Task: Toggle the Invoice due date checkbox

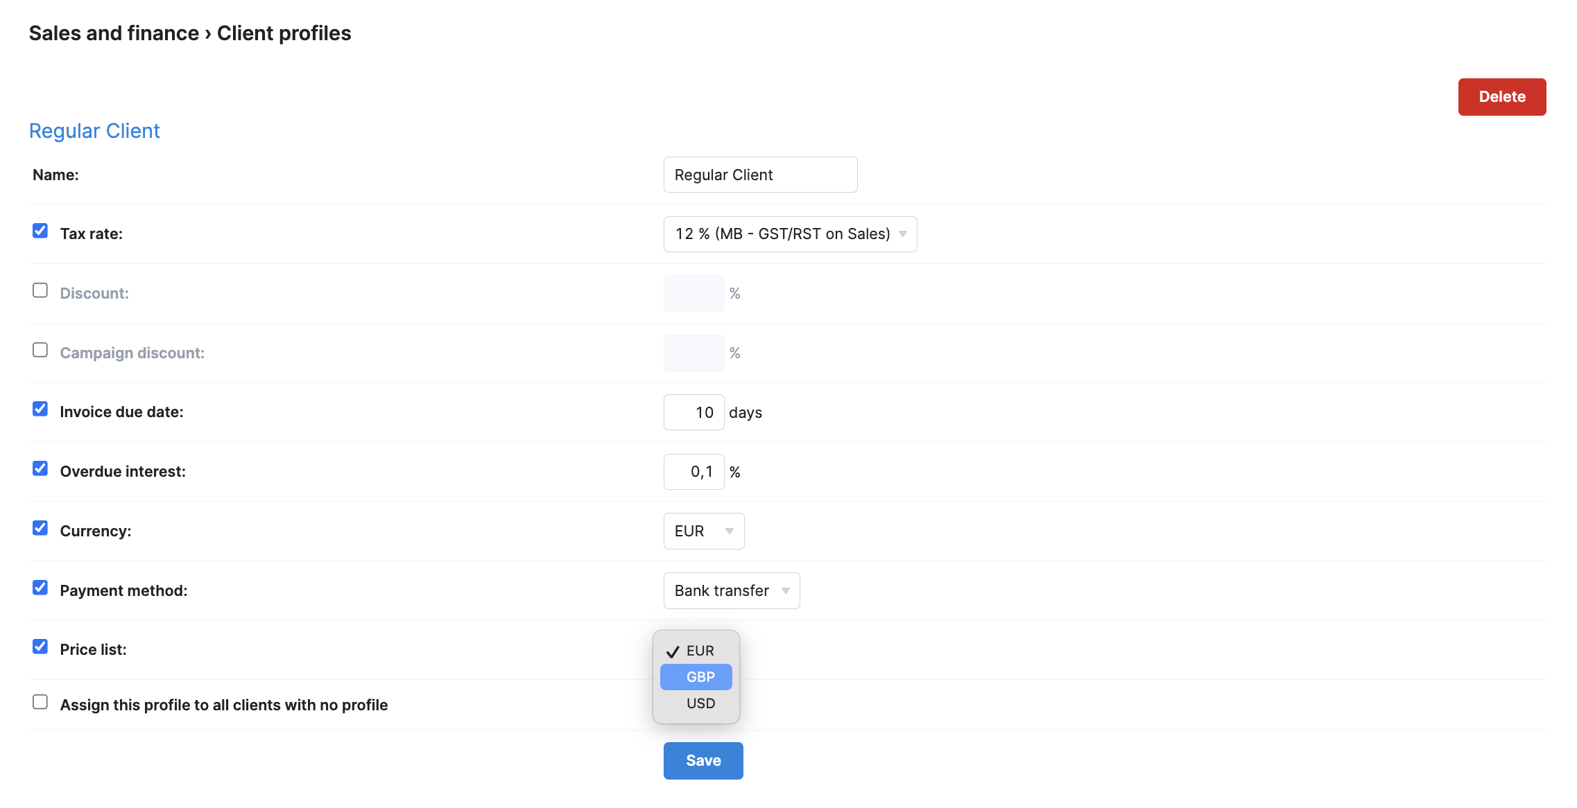Action: (40, 409)
